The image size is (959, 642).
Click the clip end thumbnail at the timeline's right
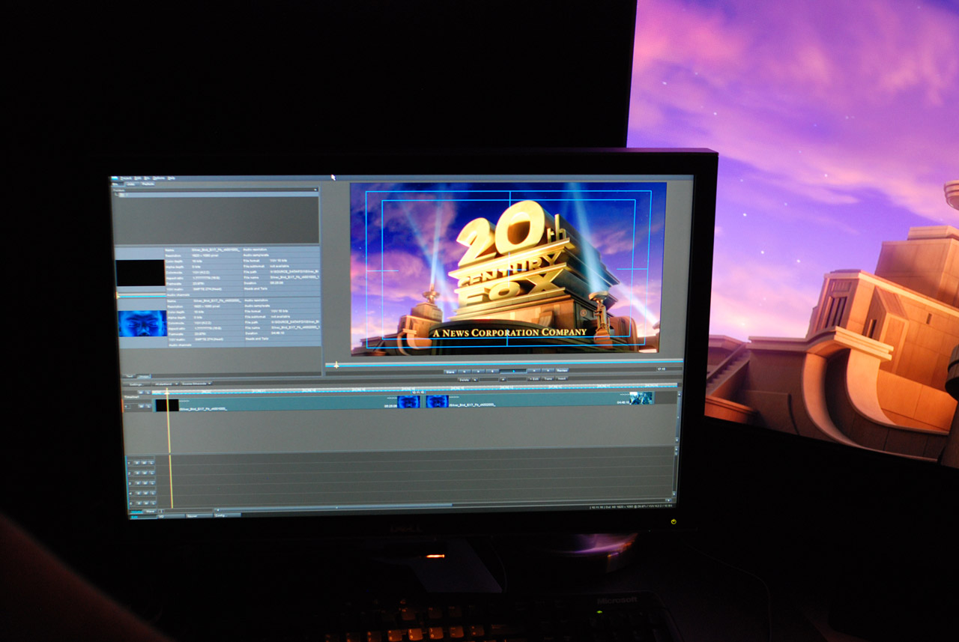641,398
